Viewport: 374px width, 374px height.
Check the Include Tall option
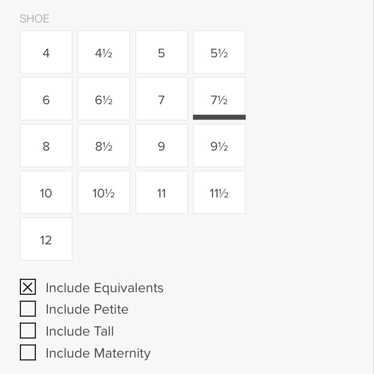pos(28,331)
